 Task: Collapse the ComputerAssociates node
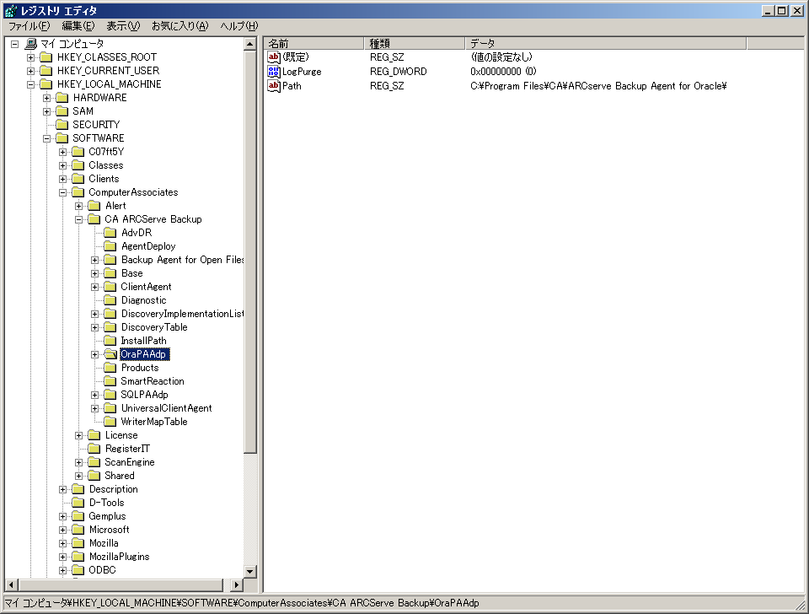(x=63, y=192)
